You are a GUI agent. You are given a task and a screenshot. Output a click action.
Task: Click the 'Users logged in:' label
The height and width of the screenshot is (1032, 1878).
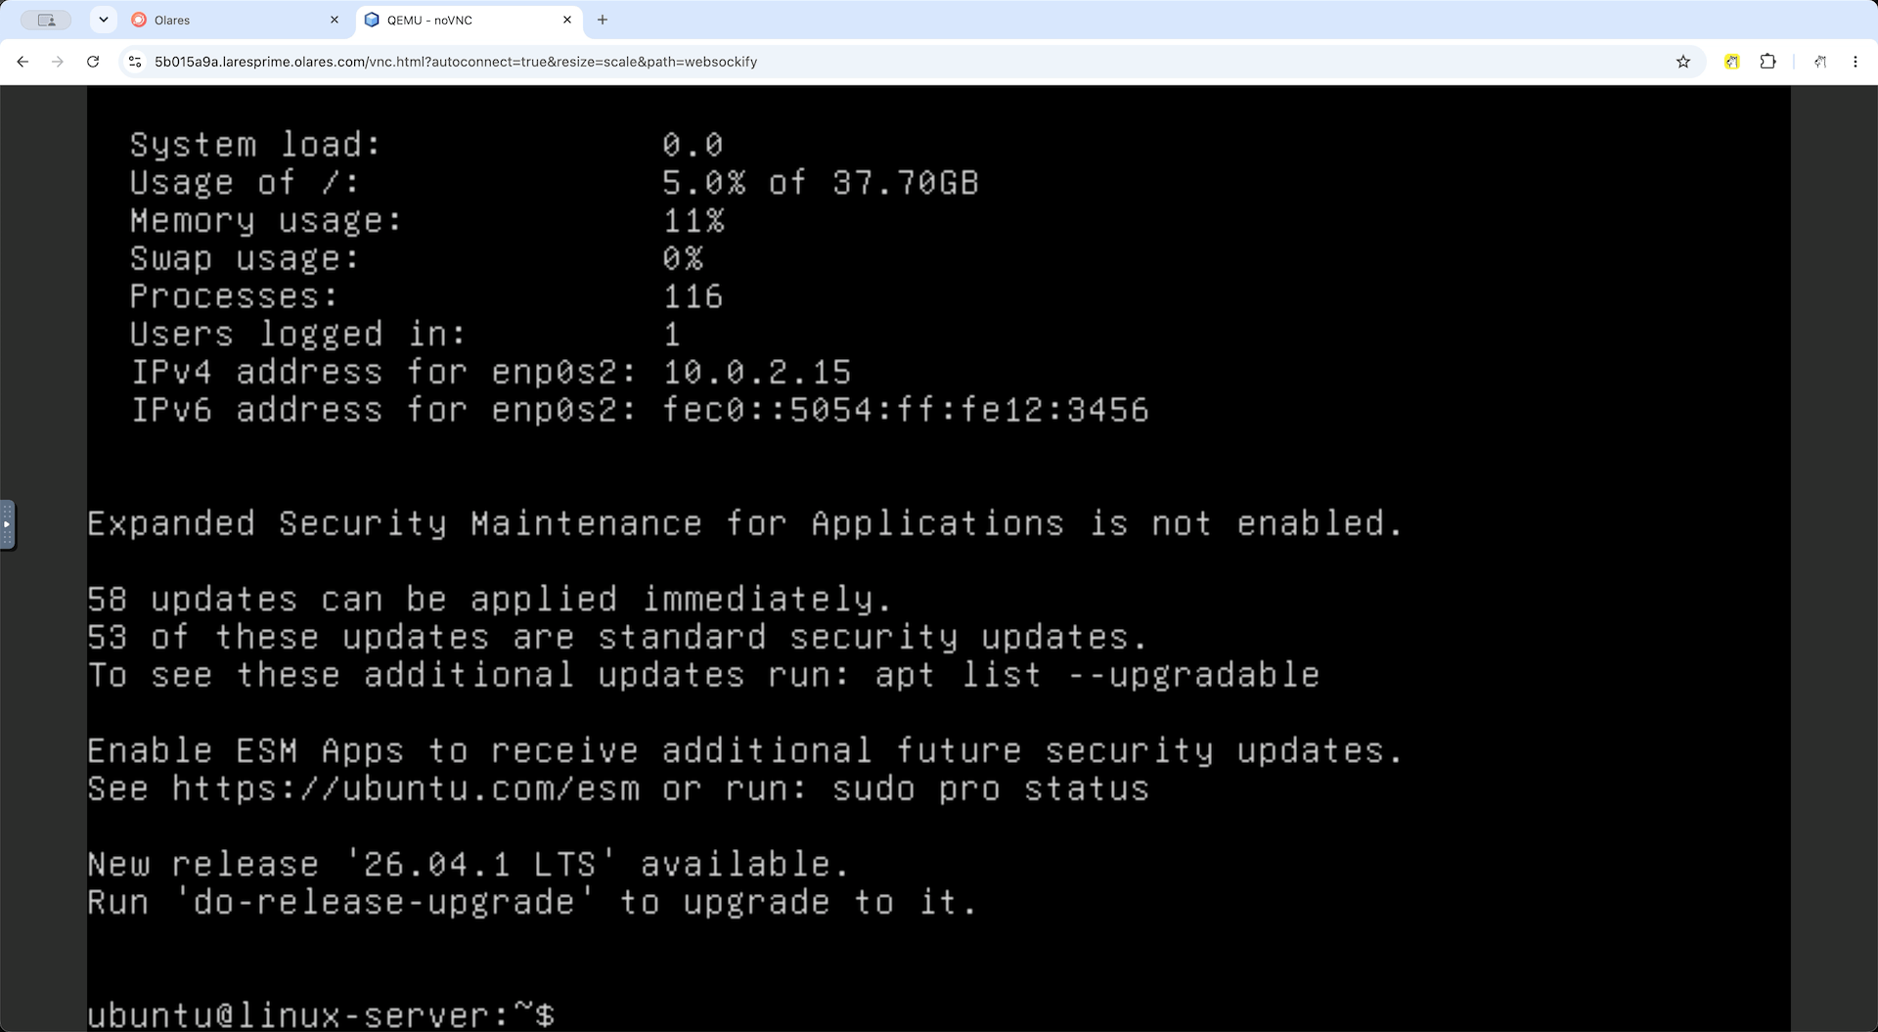click(x=298, y=335)
